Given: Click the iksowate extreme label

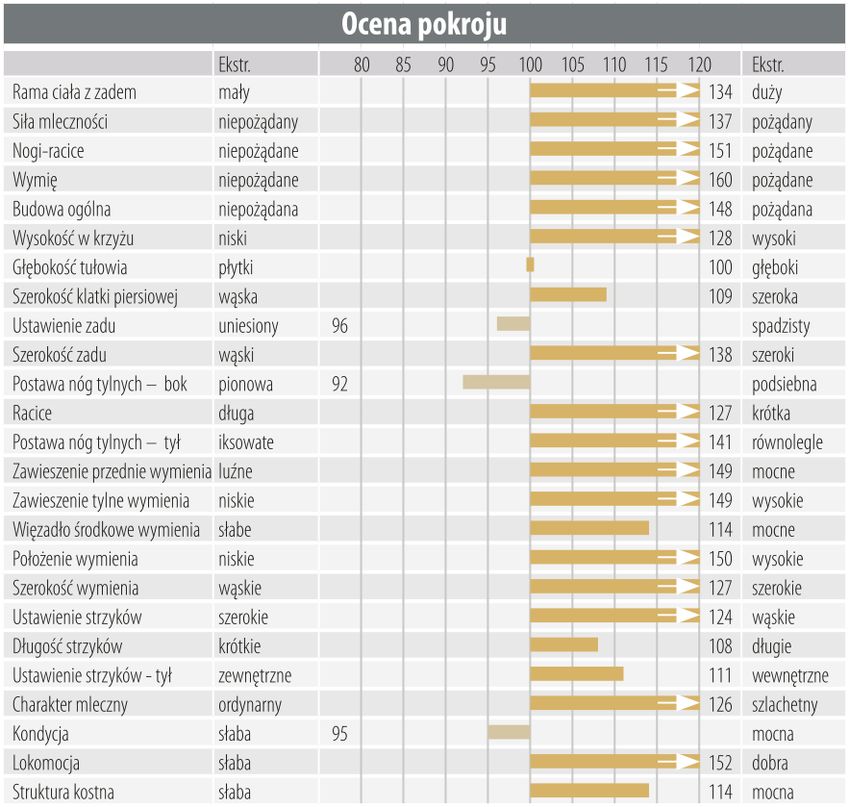Looking at the screenshot, I should click(246, 442).
